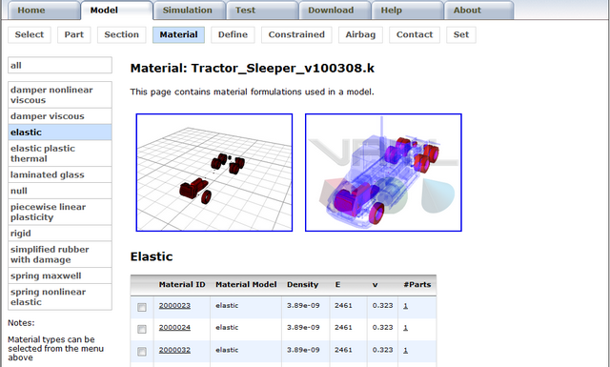Go to the Download tab

pyautogui.click(x=335, y=10)
